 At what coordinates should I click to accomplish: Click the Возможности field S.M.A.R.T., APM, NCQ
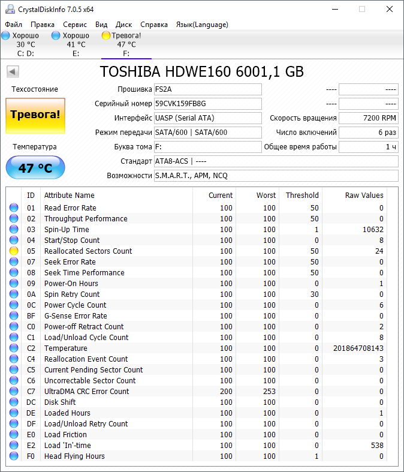276,176
